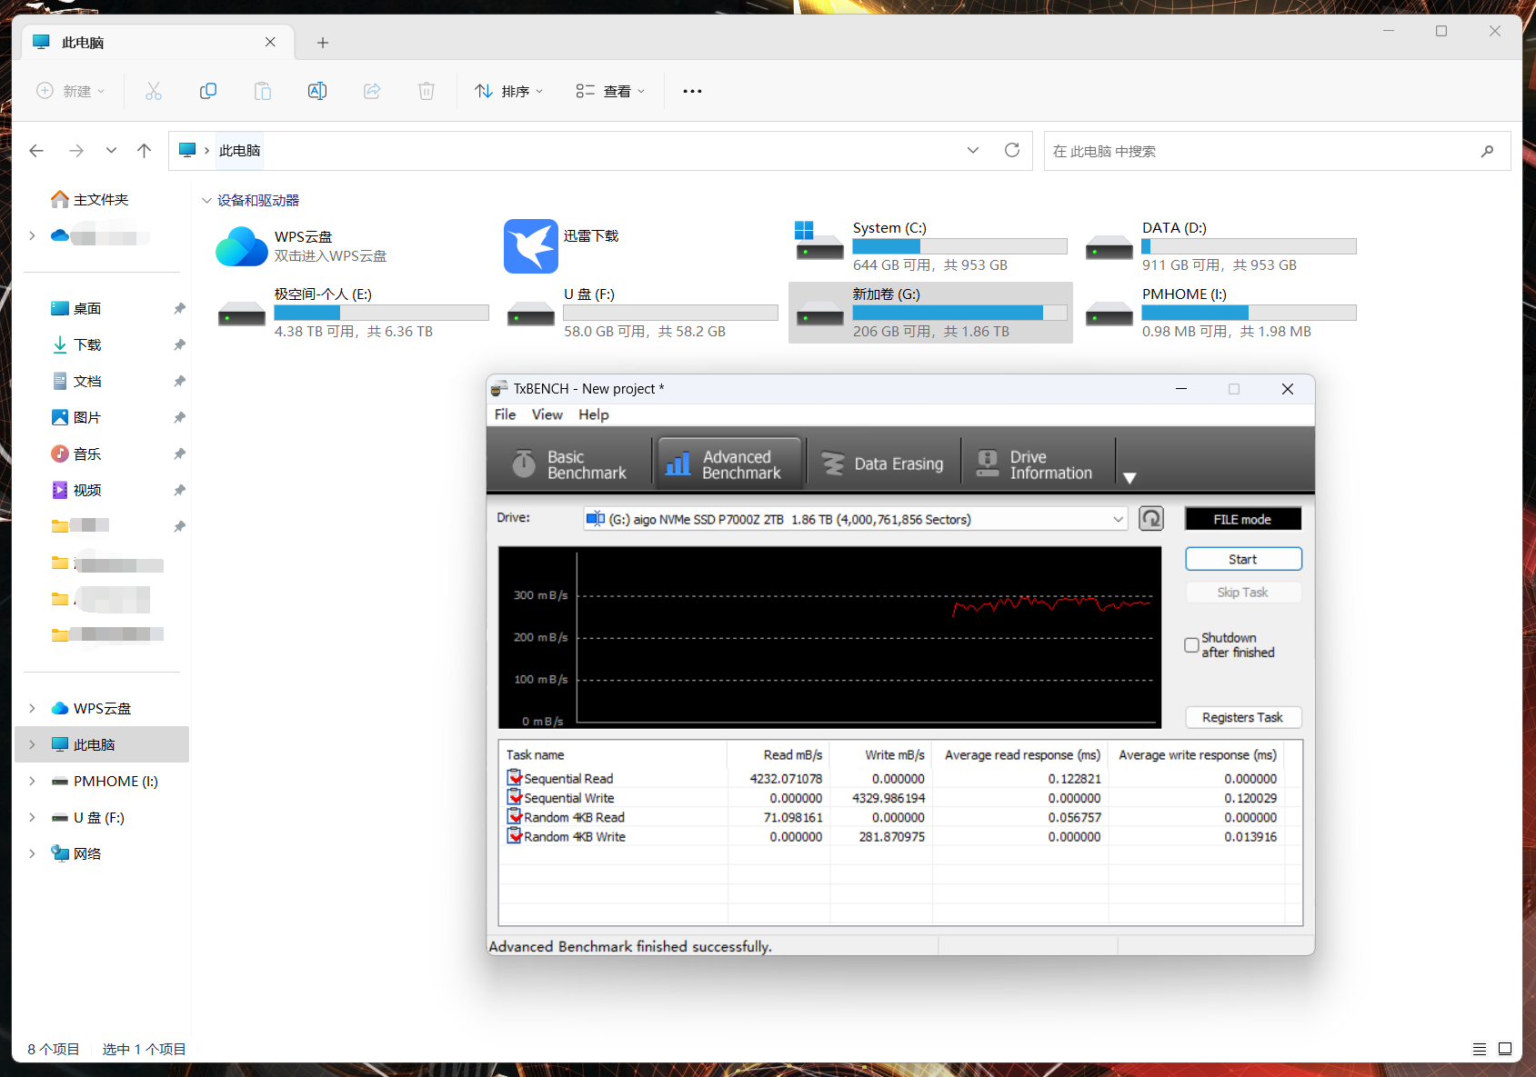Unpin 图片 from quick access
Screen dimensions: 1536x1077
[179, 418]
